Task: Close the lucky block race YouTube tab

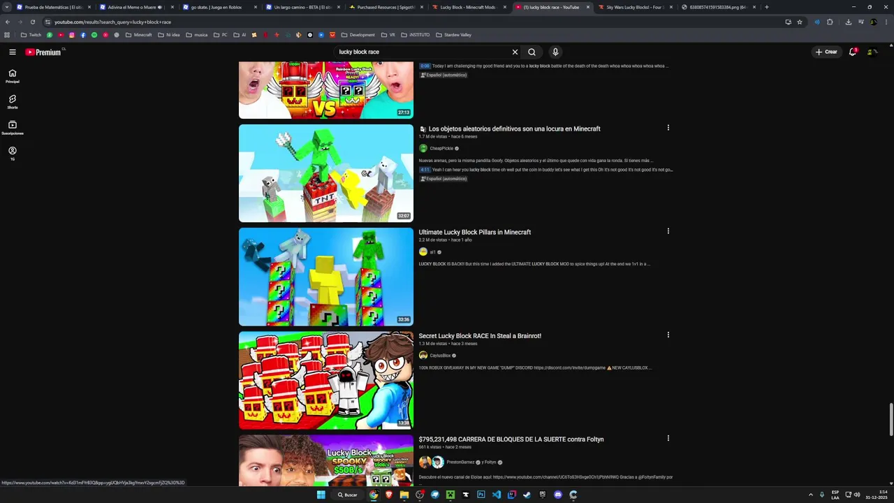Action: coord(587,7)
